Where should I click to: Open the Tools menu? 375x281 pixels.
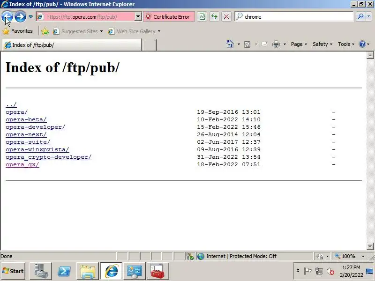pos(346,44)
